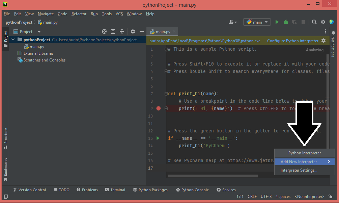Open the Python Console tool window
The width and height of the screenshot is (339, 203).
pos(192,190)
